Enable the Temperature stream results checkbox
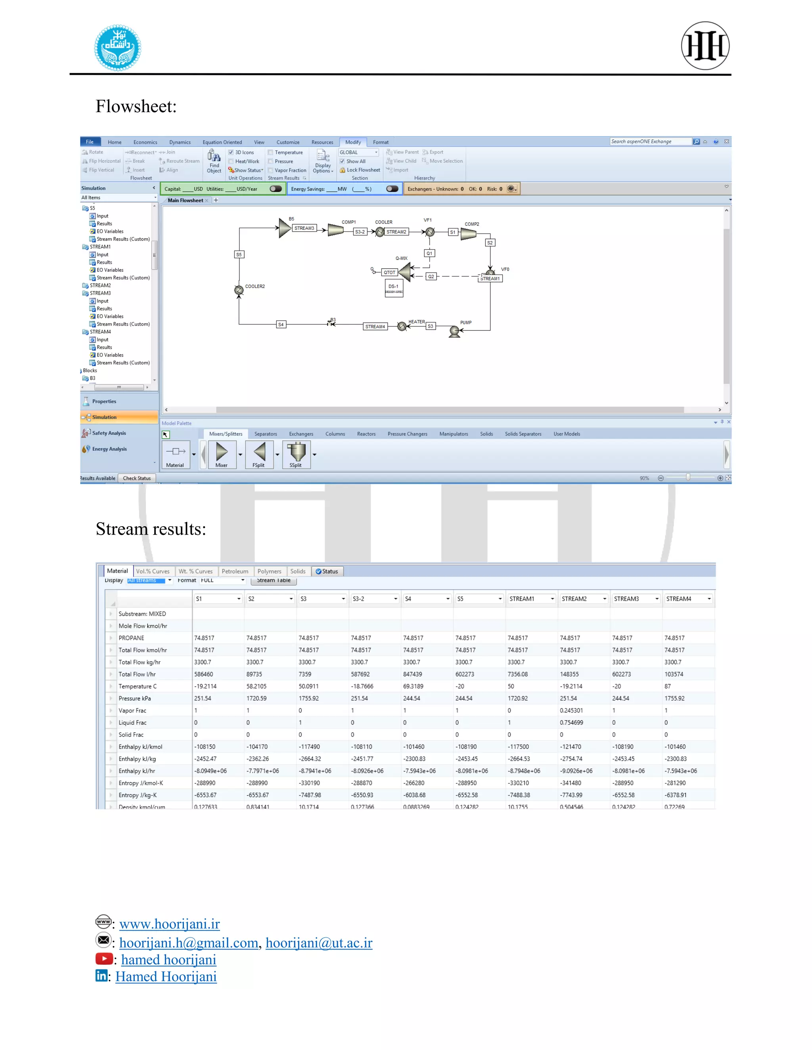Screen dimensions: 812x1050 [270, 153]
